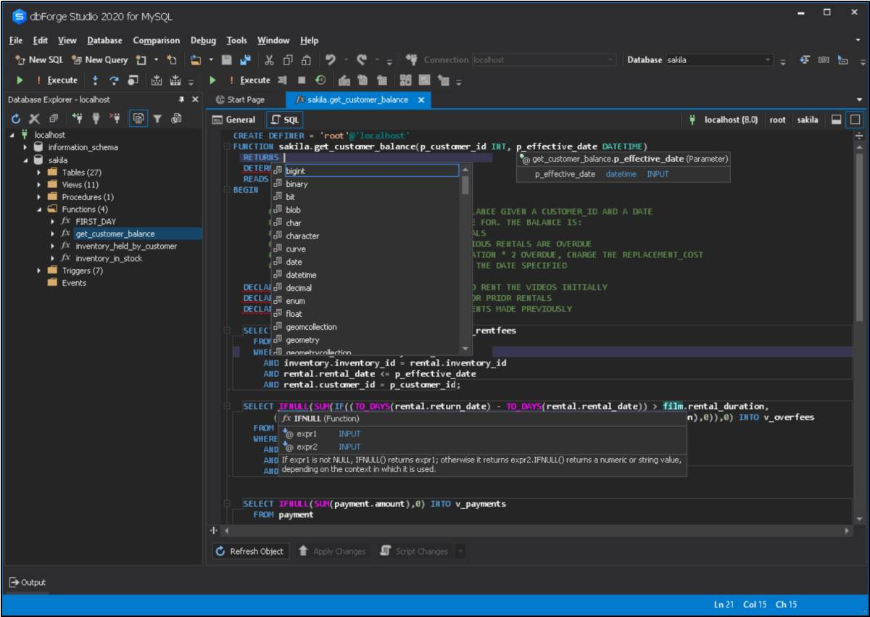Expand the information_schema database node
Image resolution: width=870 pixels, height=617 pixels.
tap(26, 147)
